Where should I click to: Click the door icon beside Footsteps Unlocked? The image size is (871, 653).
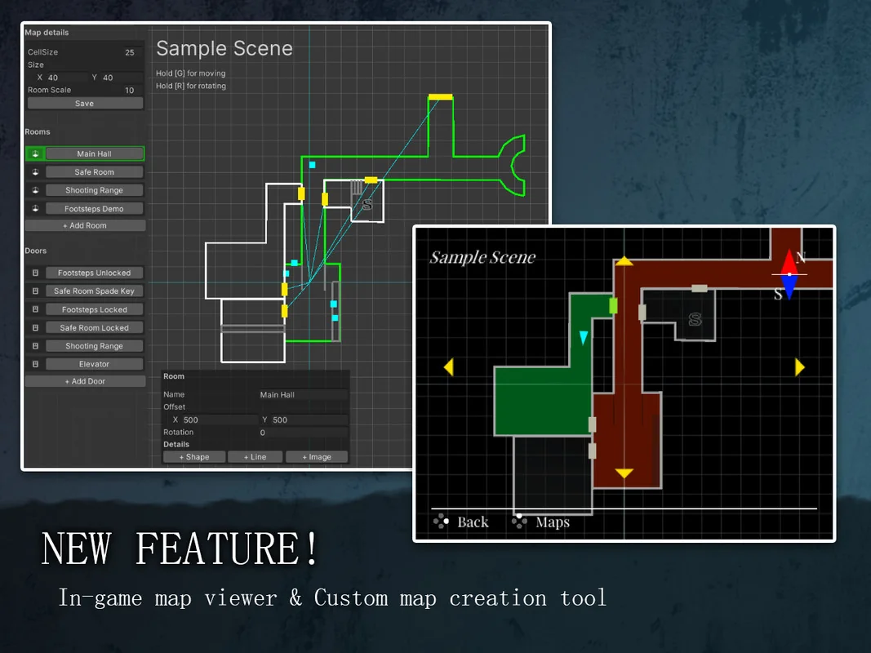(35, 273)
